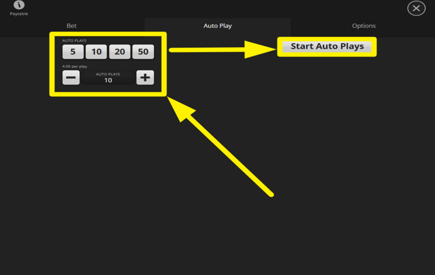Decrease auto plays with the minus button
Image resolution: width=435 pixels, height=275 pixels.
71,77
